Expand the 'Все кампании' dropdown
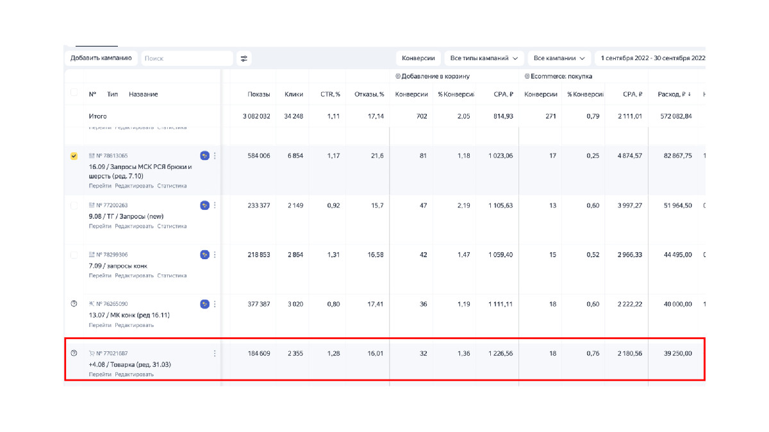Screen dimensions: 769x432 point(559,58)
